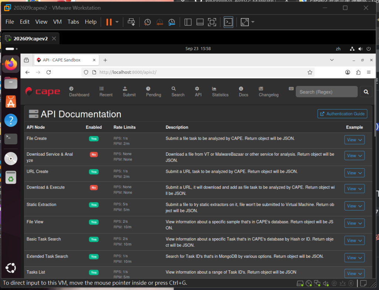Go back one page in Firefox
379x290 pixels.
[27, 72]
